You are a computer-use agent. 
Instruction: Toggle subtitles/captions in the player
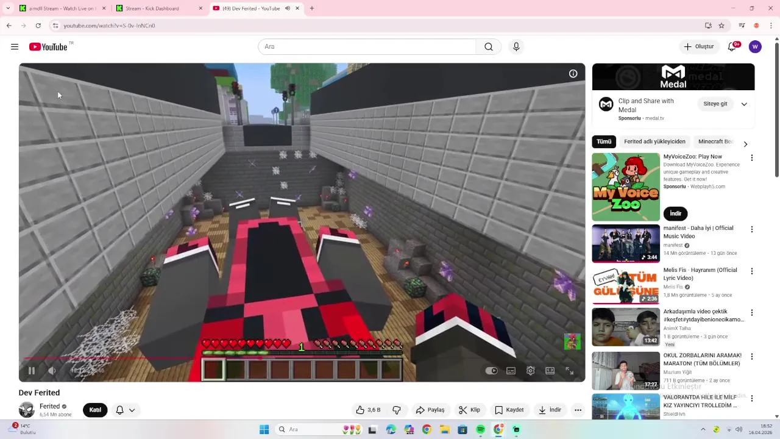point(511,371)
